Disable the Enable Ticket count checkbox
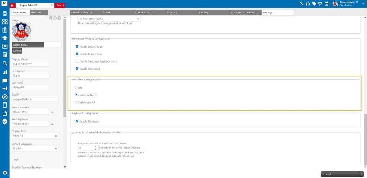Viewport: 367px width, 178px height. 77,47
